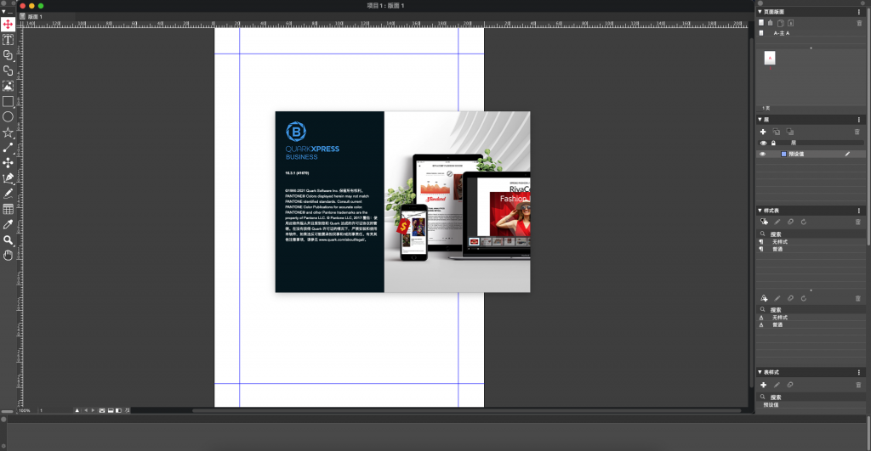Screen dimensions: 871x451
Task: Collapse the 表样式 table styles panel
Action: (x=760, y=372)
